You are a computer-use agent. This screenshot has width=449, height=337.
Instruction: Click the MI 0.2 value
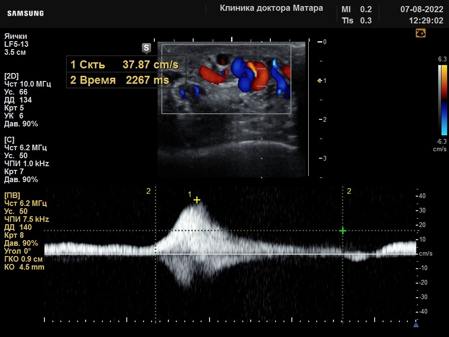(356, 9)
